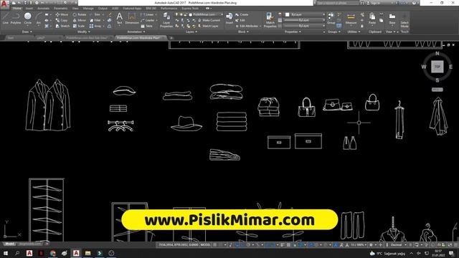Click the new drawing tab plus button

(x=171, y=38)
